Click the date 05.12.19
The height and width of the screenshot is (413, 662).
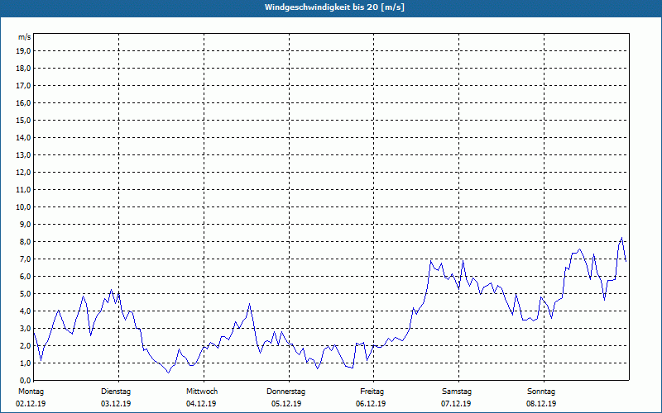286,404
